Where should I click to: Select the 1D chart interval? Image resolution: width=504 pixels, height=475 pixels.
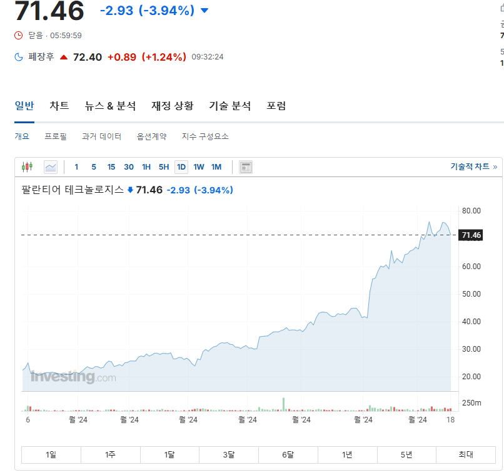(x=181, y=167)
